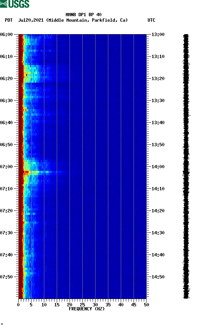Viewport: 202px width, 328px height.
Task: Click the 50 Hz frequency tick label
Action: (x=146, y=305)
